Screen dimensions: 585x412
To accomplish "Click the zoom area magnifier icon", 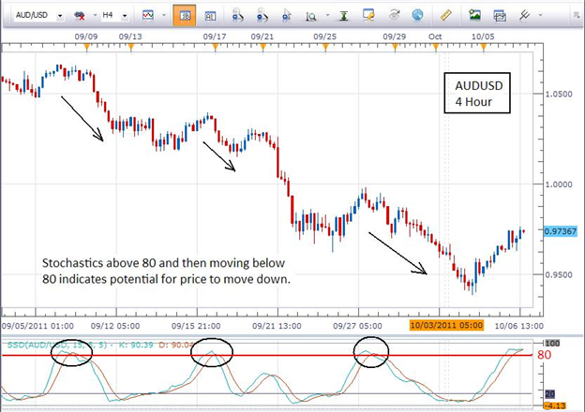I will click(x=311, y=16).
